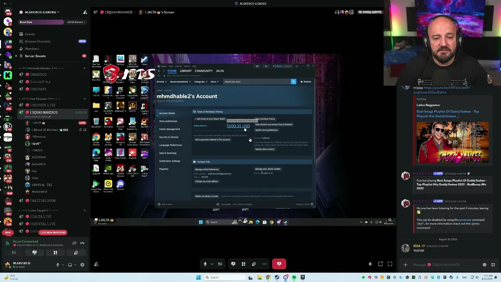Click the Boost Goal progress bar
The image size is (501, 282).
[x=53, y=22]
